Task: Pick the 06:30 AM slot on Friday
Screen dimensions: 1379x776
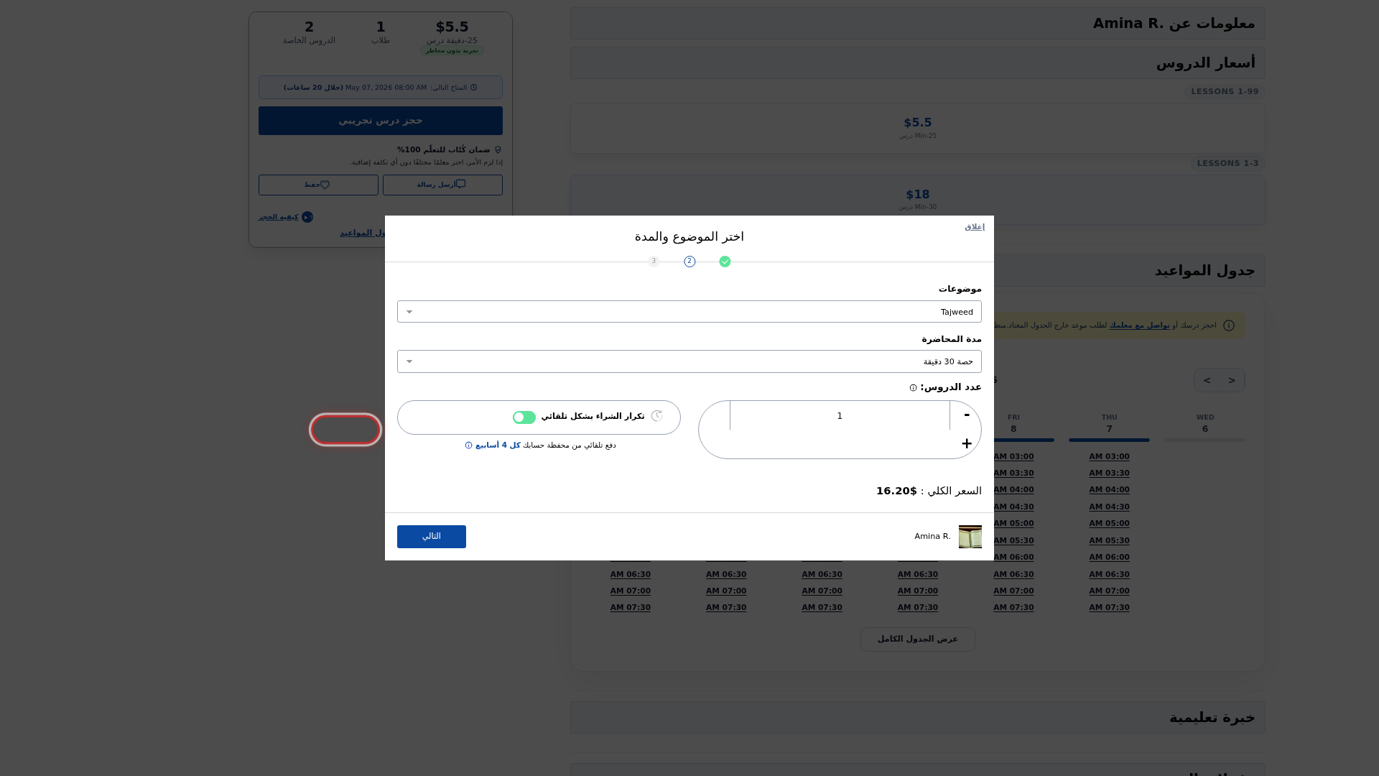Action: tap(1013, 575)
